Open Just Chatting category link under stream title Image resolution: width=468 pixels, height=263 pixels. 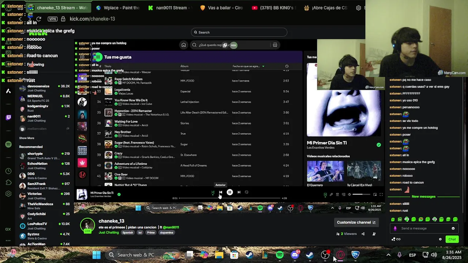[109, 232]
